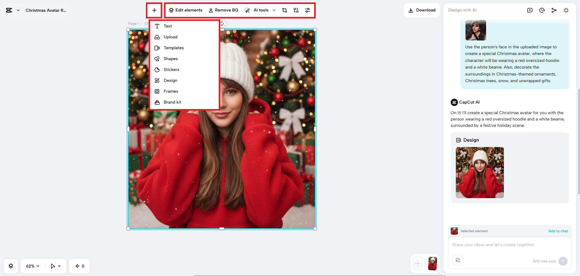
Task: Expand the cursor mode dropdown
Action: pos(55,266)
